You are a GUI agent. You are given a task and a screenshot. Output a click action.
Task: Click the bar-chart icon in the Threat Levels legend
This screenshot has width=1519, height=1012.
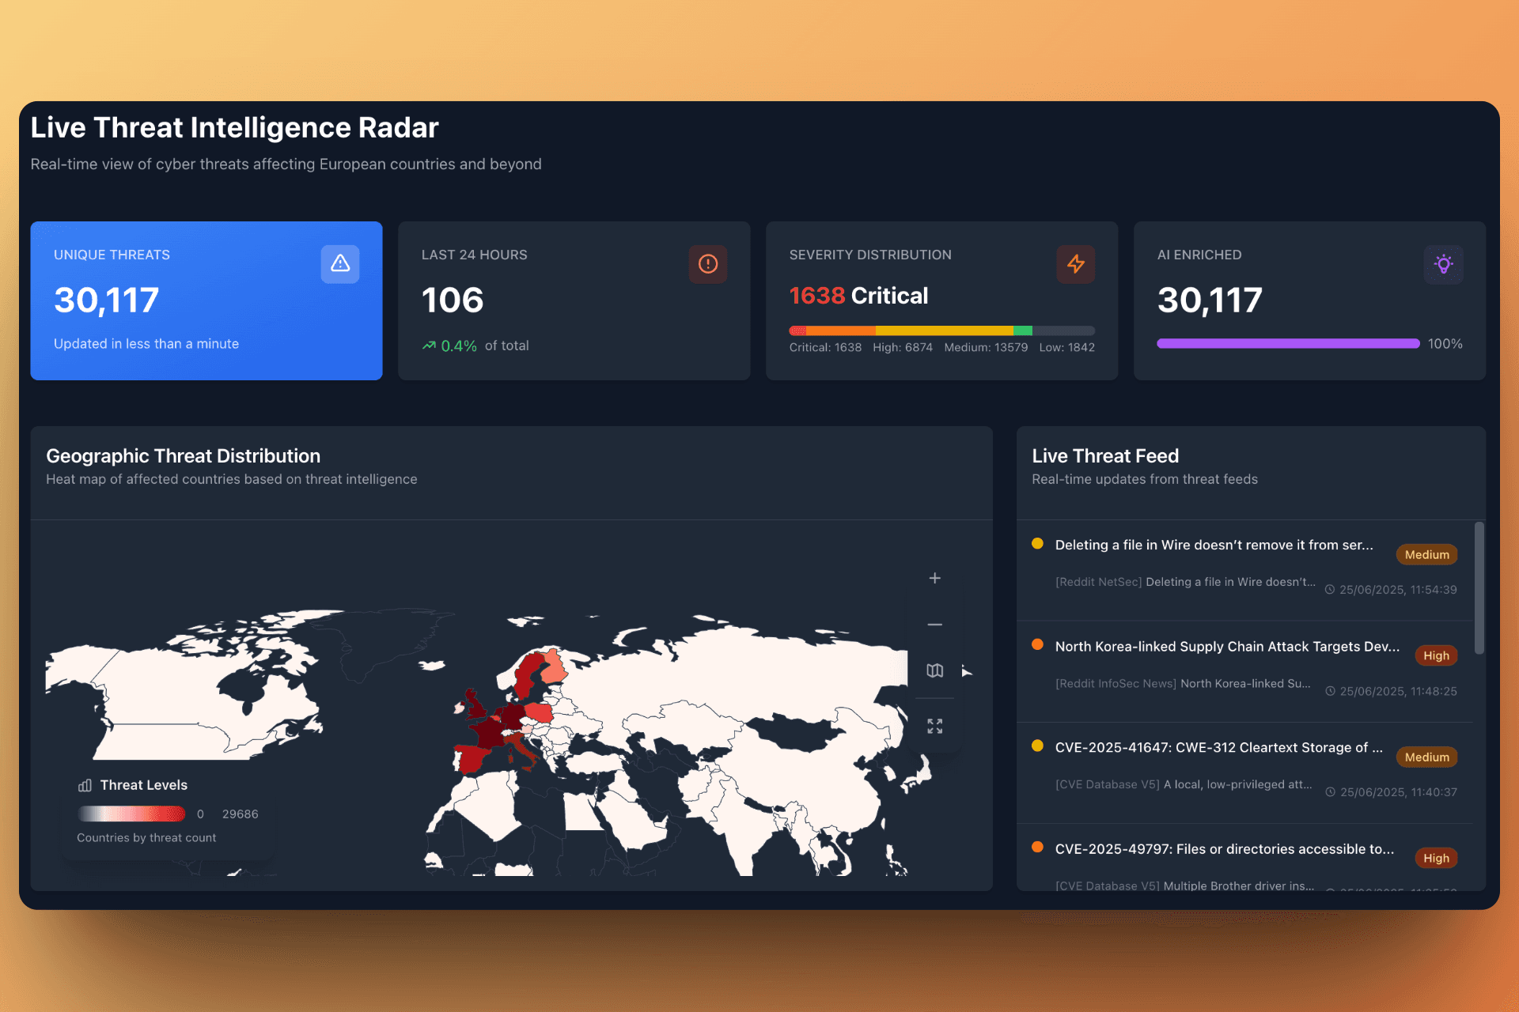(84, 785)
